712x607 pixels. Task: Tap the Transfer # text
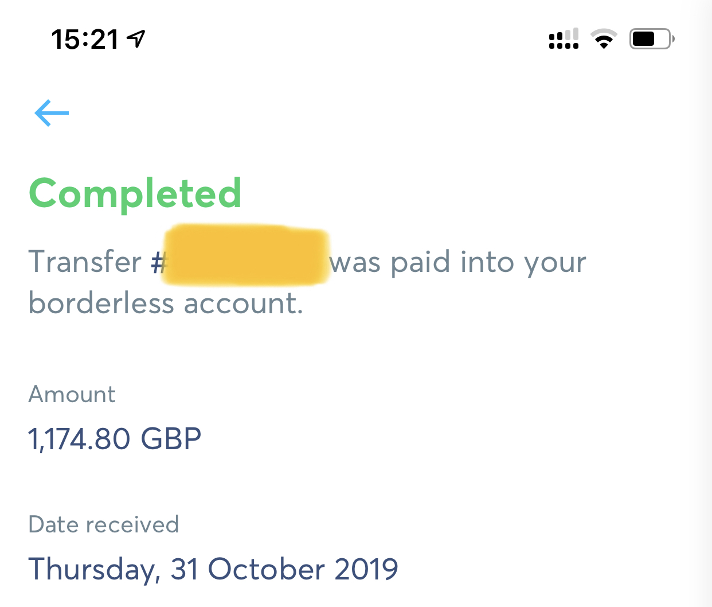click(97, 262)
